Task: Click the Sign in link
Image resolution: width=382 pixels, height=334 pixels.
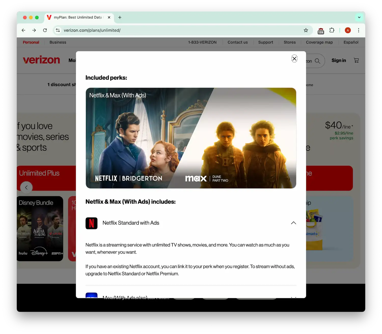Action: 339,60
